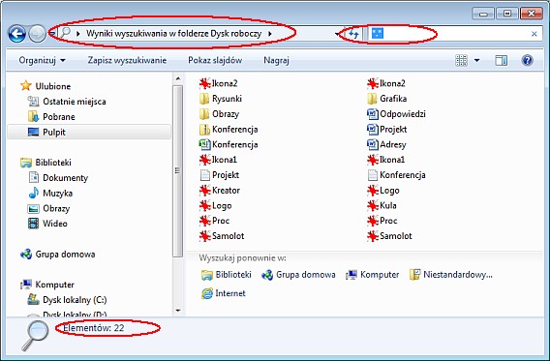Click the Nagraj toolbar button

[x=276, y=60]
